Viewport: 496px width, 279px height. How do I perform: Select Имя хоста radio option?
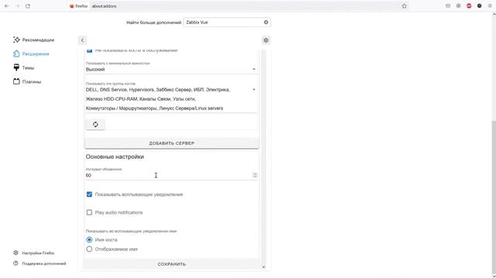(x=89, y=239)
